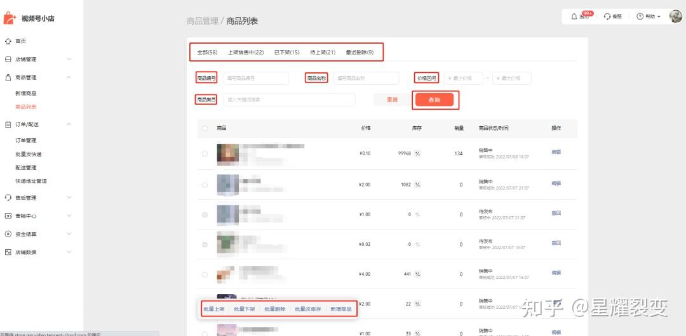Select checkbox of ¥1.00 待发布 product
The image size is (686, 336).
tap(205, 215)
